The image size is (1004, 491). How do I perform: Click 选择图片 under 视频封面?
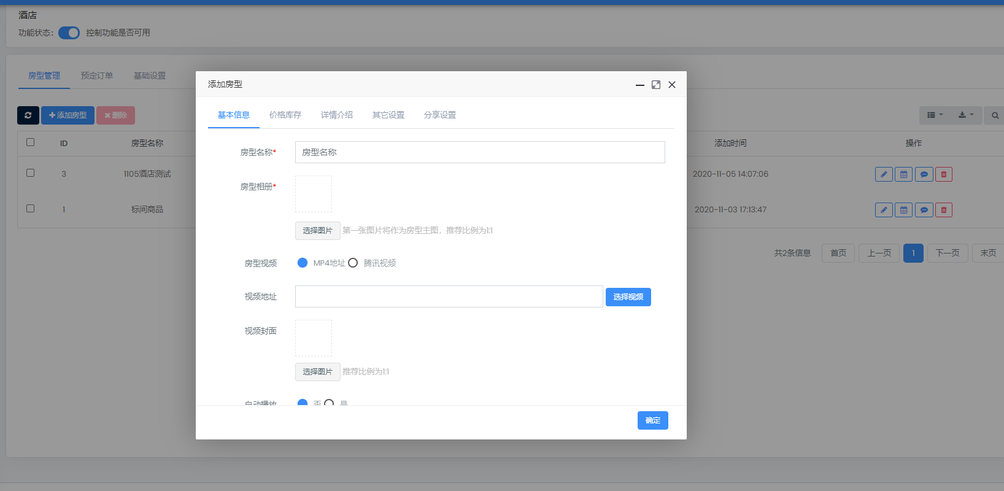tap(317, 372)
